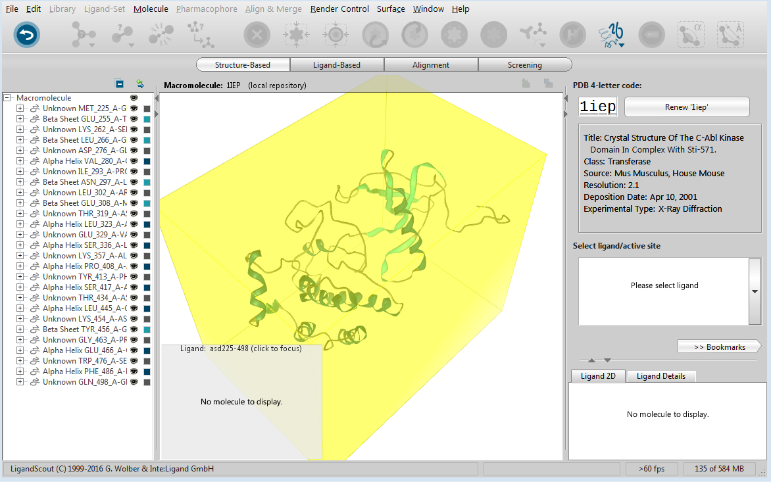Select the Unknown GLY_463_A tree row

85,339
